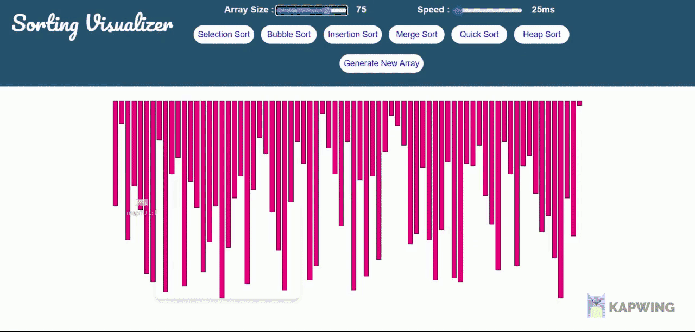This screenshot has height=332, width=695.
Task: Start the Bubble Sort visualization
Action: tap(288, 34)
